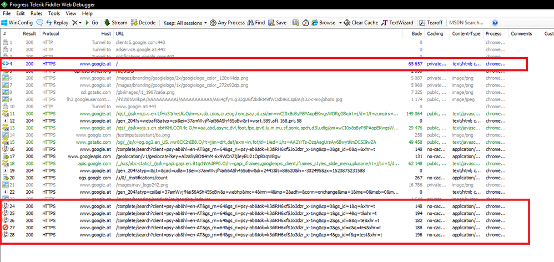Open the Tools menu
Viewport: 554px width, 262px height.
[x=54, y=13]
